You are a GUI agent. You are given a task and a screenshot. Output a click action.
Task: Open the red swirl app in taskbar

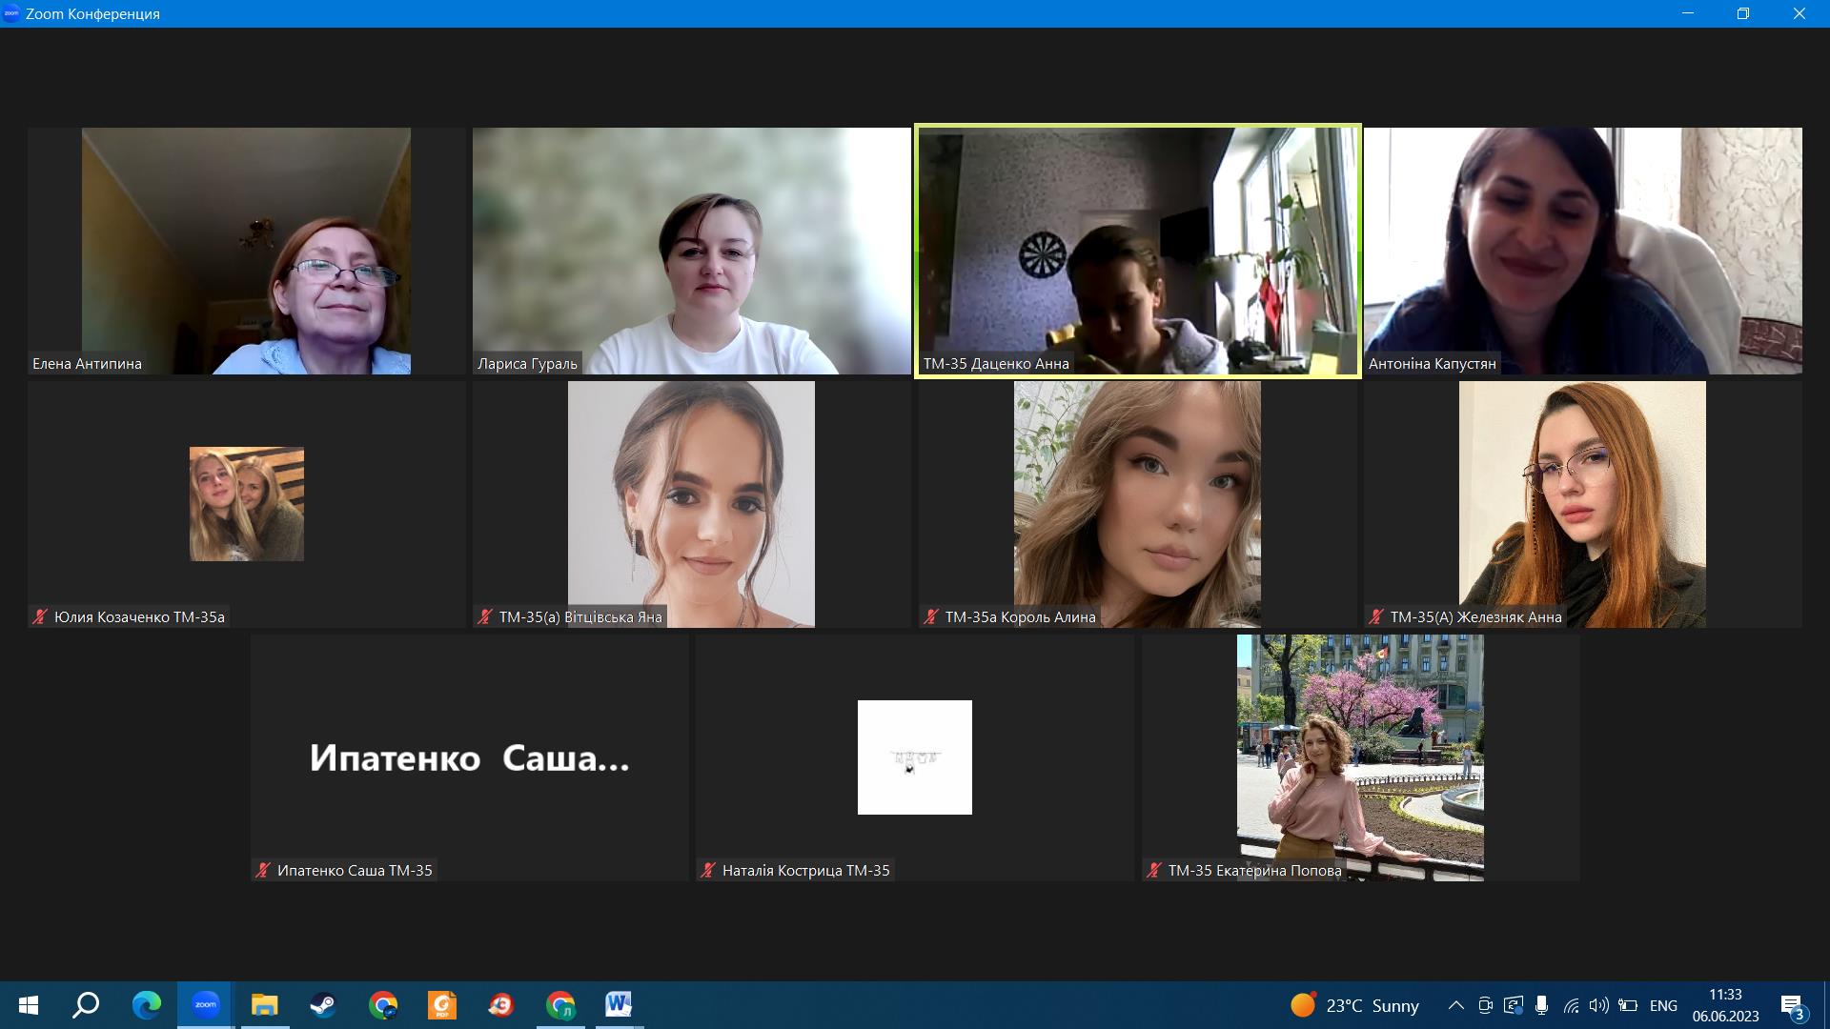tap(501, 1005)
